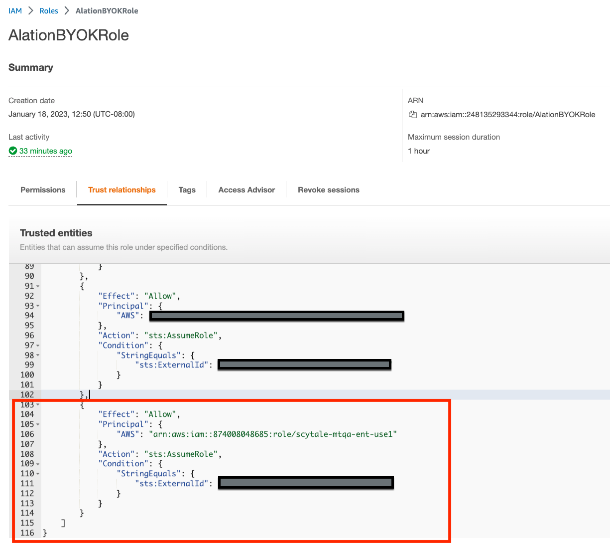Click the scytale-mtqa-ent-use1 role ARN string

coord(273,434)
